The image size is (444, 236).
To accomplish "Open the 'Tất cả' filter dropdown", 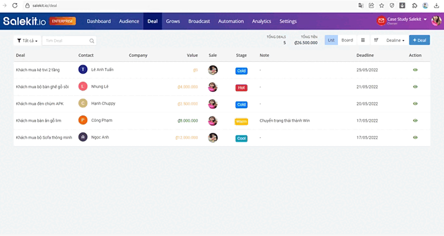I will (x=27, y=41).
